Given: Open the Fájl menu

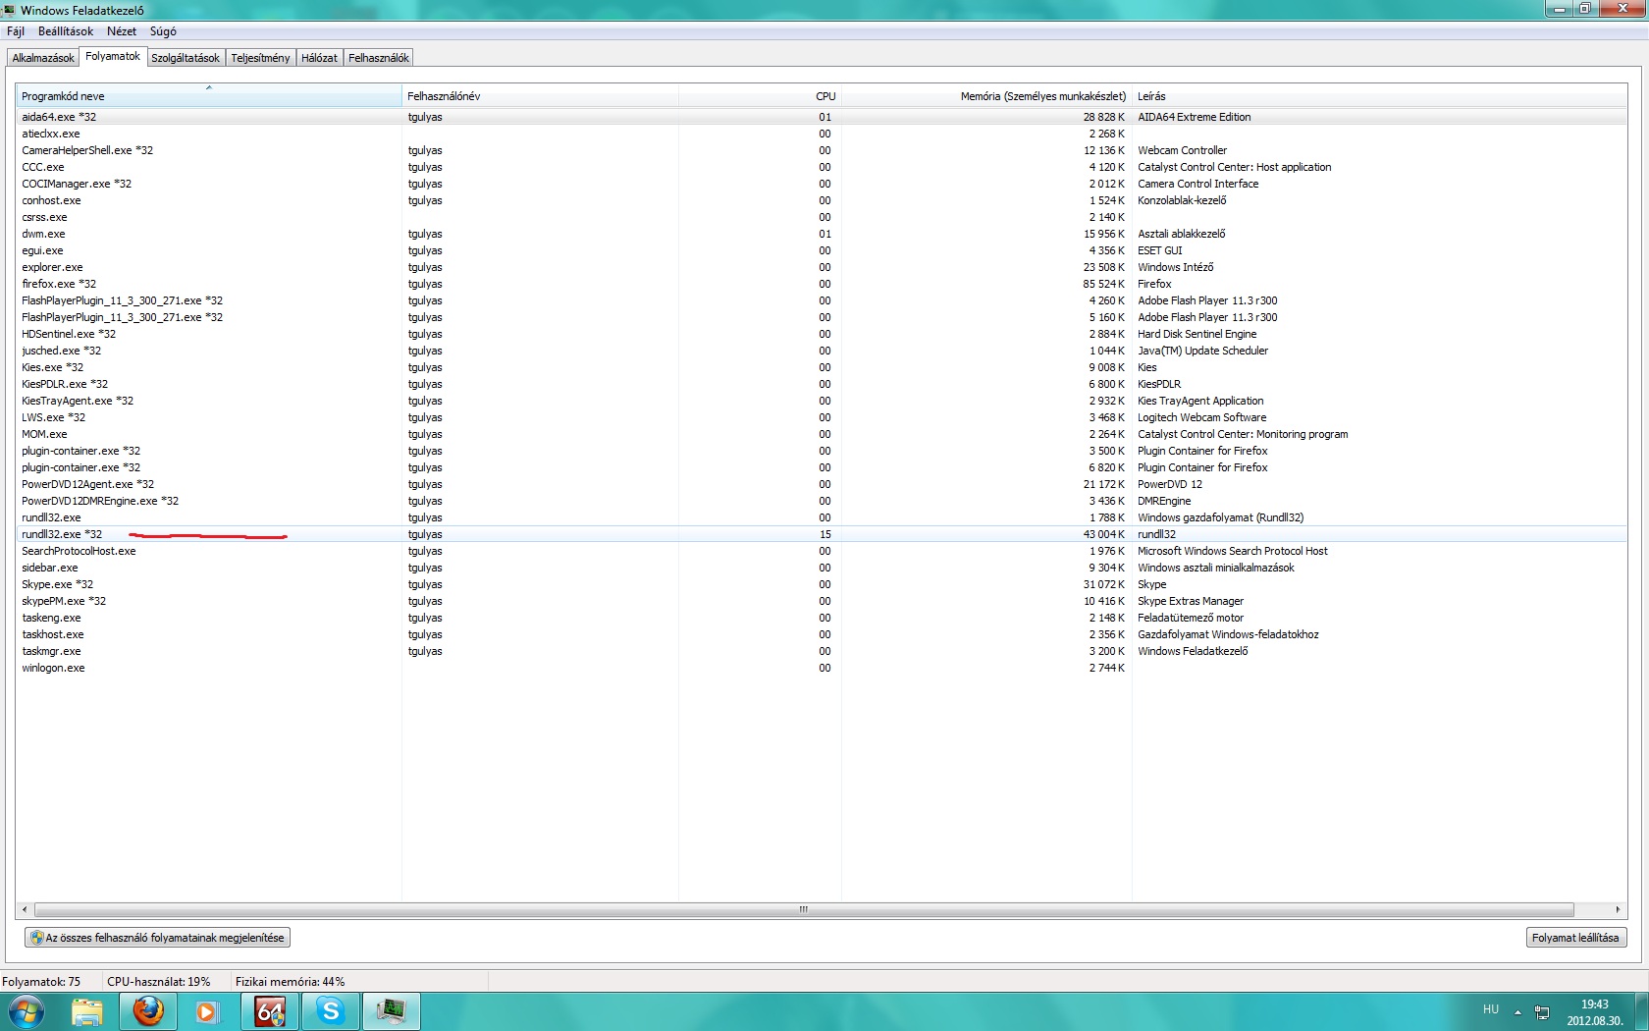Looking at the screenshot, I should pyautogui.click(x=16, y=31).
